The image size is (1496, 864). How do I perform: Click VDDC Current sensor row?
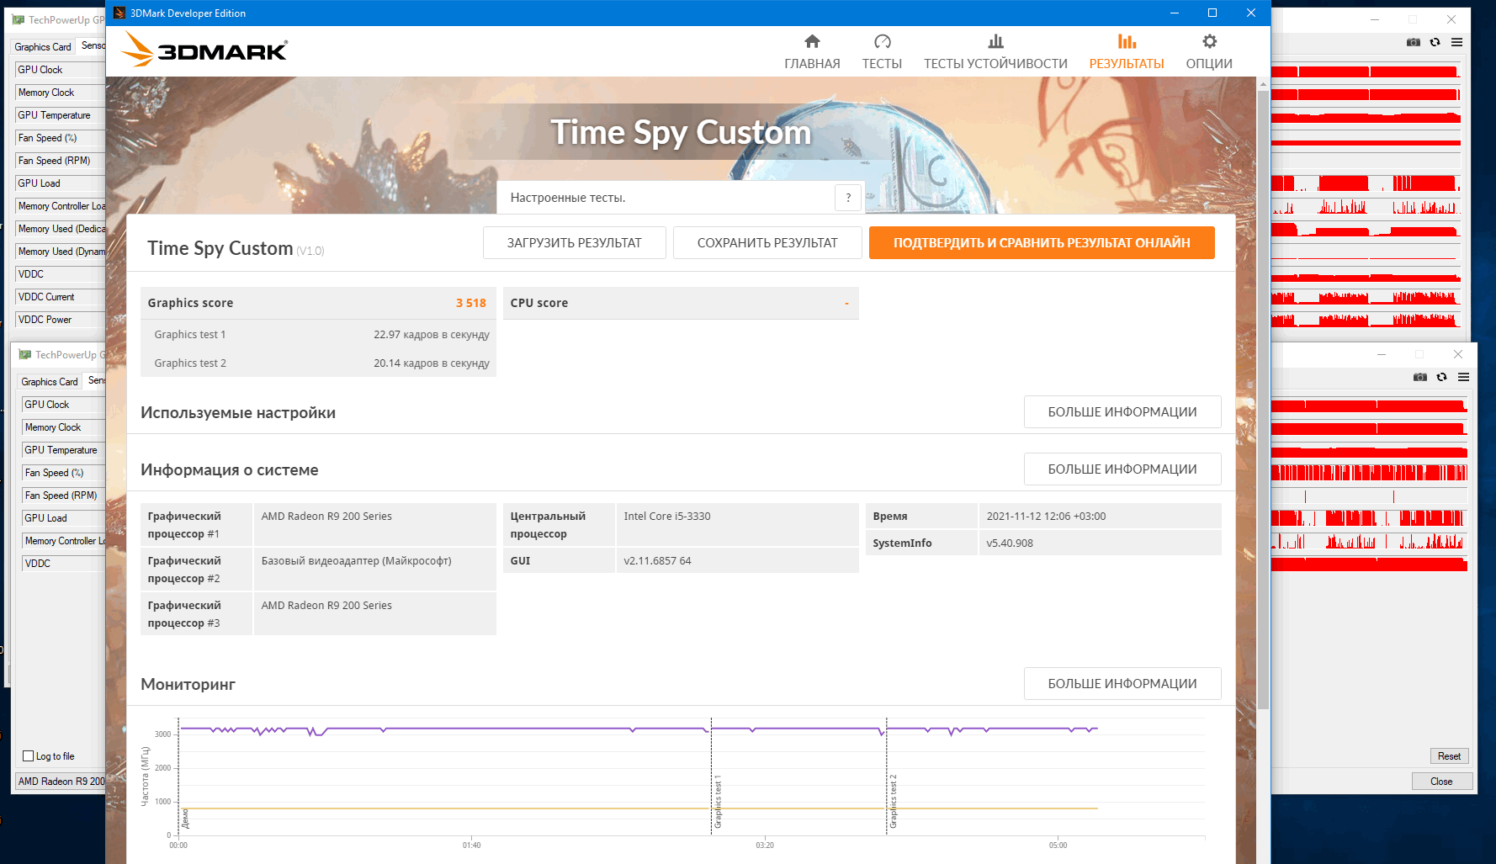(61, 297)
